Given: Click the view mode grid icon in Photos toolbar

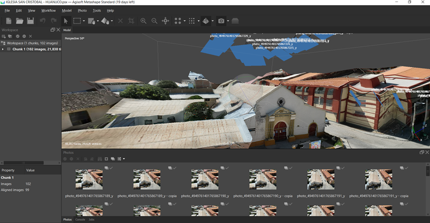Looking at the screenshot, I should pos(119,159).
